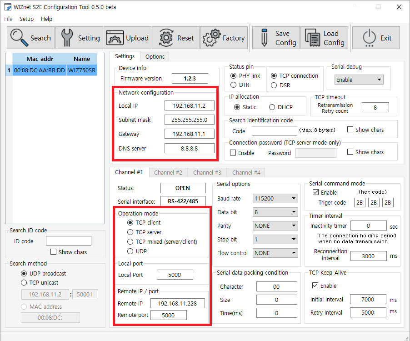The image size is (410, 341).
Task: Click the Save Config pen icon
Action: pos(265,38)
